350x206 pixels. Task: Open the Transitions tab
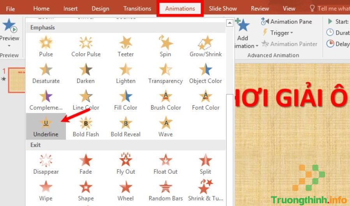(x=137, y=9)
